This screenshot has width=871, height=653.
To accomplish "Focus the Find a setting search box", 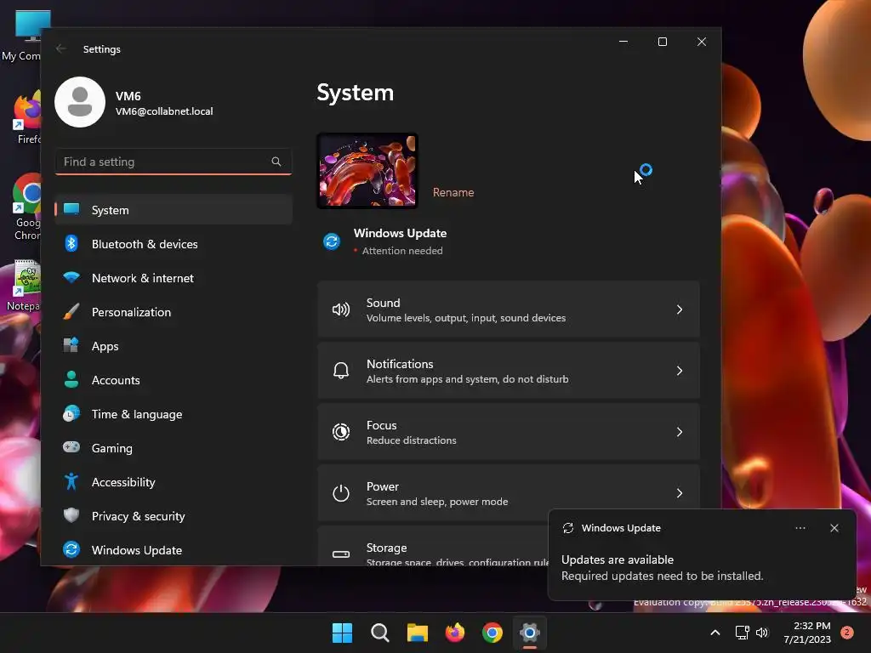I will click(x=174, y=162).
